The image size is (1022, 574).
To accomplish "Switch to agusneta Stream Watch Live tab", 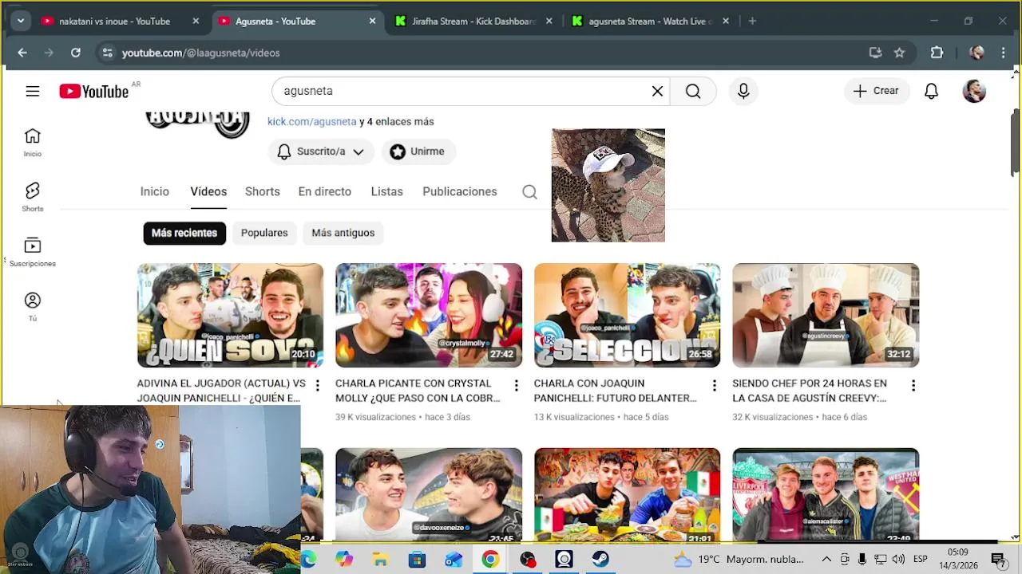I will pos(651,21).
